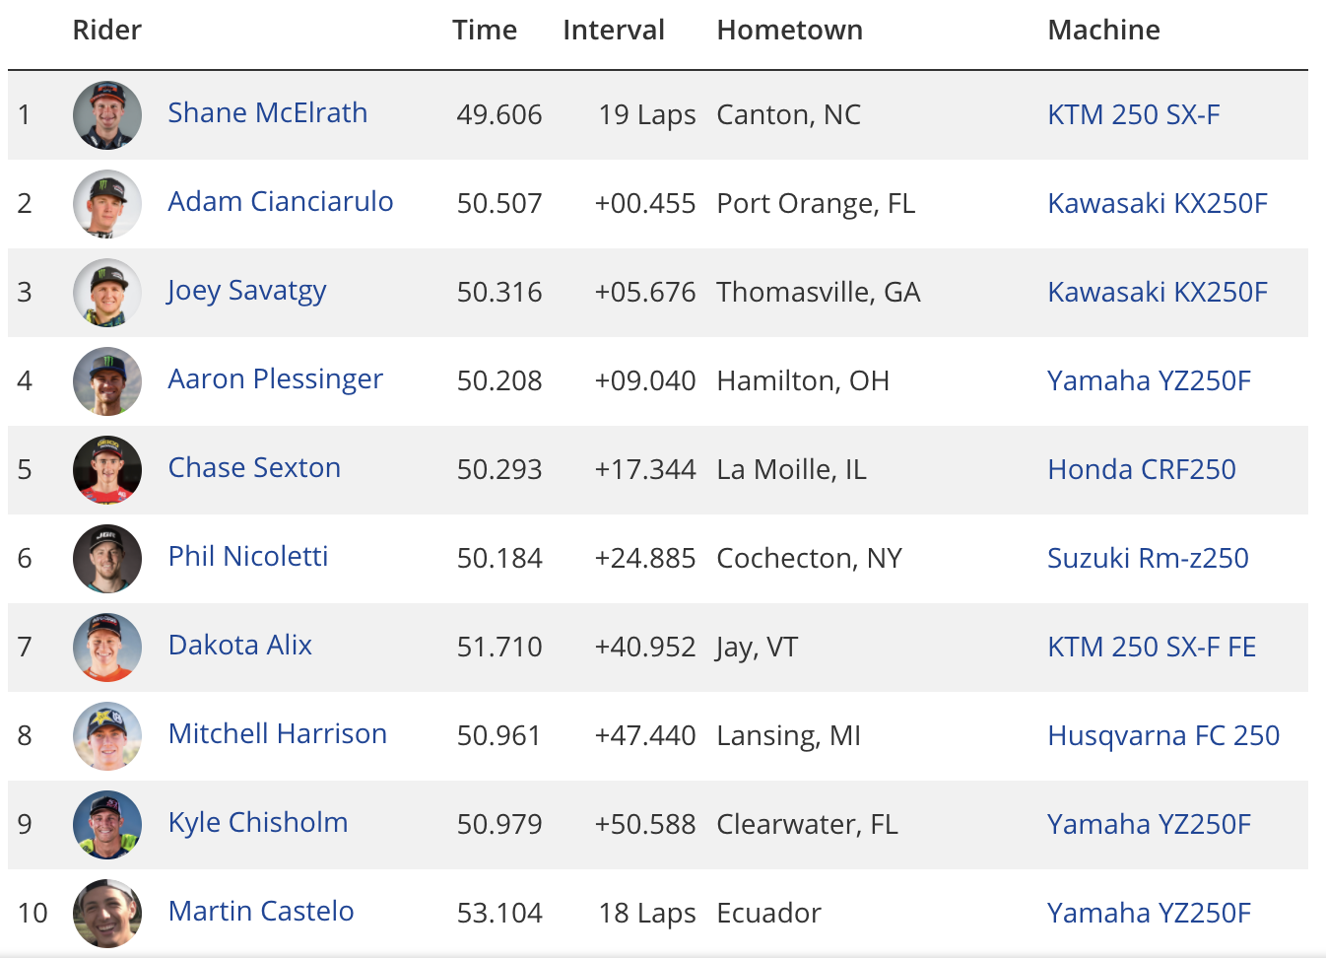Click the Rider column header
Screen dimensions: 1326x958
[x=107, y=31]
